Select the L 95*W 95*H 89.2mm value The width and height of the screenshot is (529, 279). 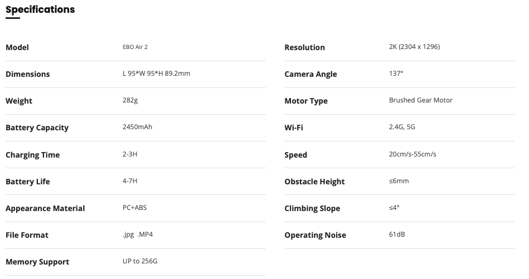[156, 74]
